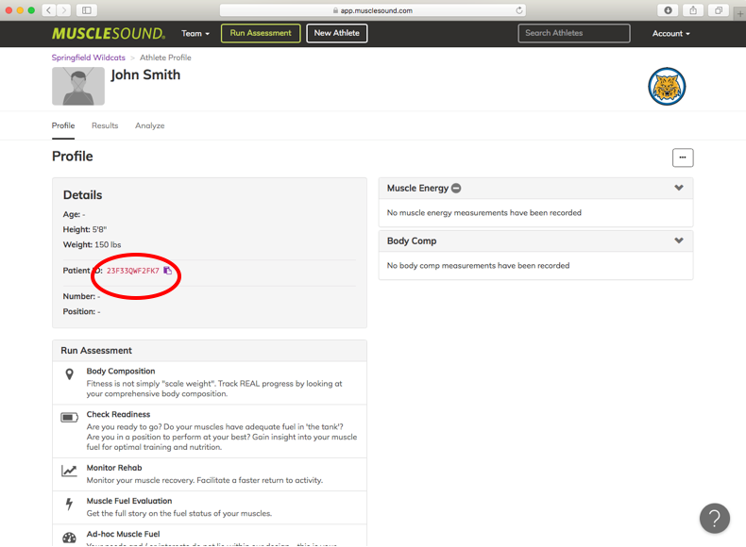
Task: Follow the Springfield Wildcats breadcrumb link
Action: (89, 58)
